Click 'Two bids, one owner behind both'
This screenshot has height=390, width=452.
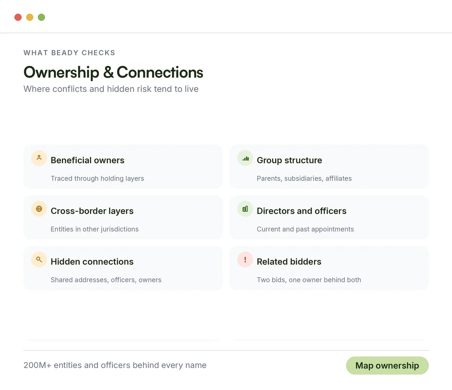coord(309,280)
